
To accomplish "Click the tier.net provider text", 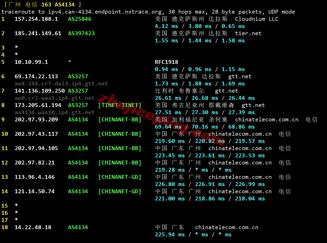I will pyautogui.click(x=248, y=33).
